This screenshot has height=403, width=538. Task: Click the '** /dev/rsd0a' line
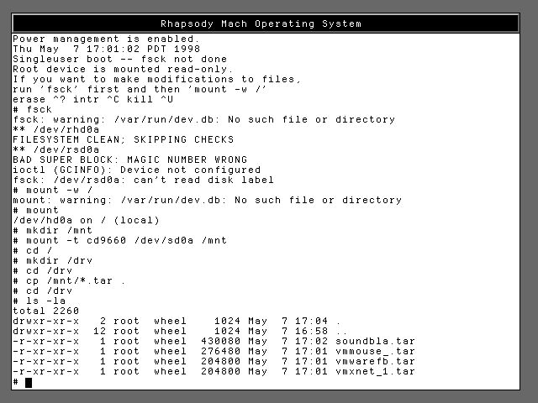coord(56,149)
